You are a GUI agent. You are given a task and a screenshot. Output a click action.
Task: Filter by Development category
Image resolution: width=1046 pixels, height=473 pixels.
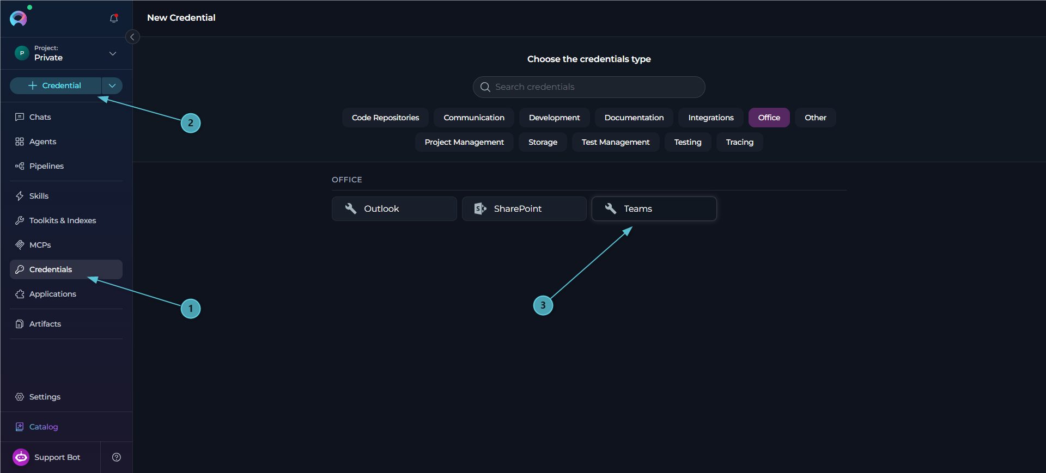tap(554, 118)
